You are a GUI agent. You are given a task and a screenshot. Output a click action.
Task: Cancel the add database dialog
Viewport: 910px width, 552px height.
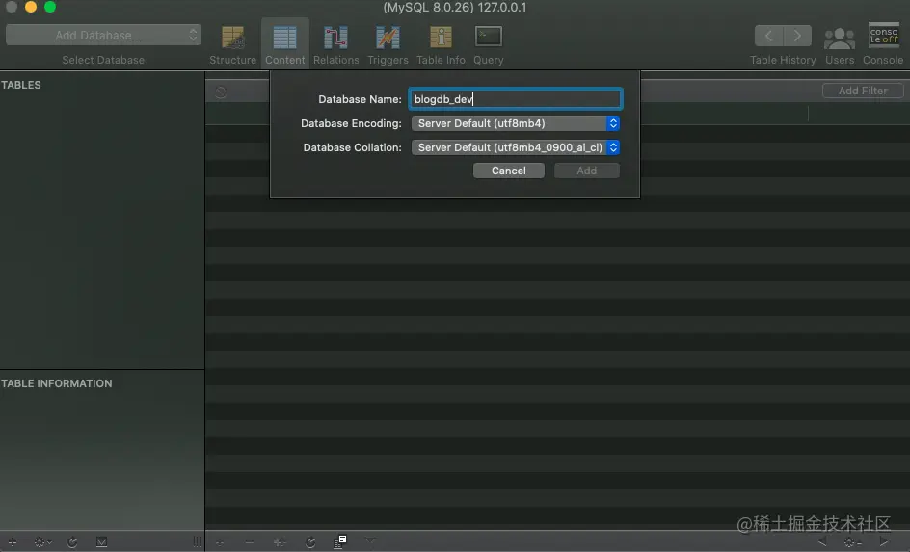tap(508, 171)
